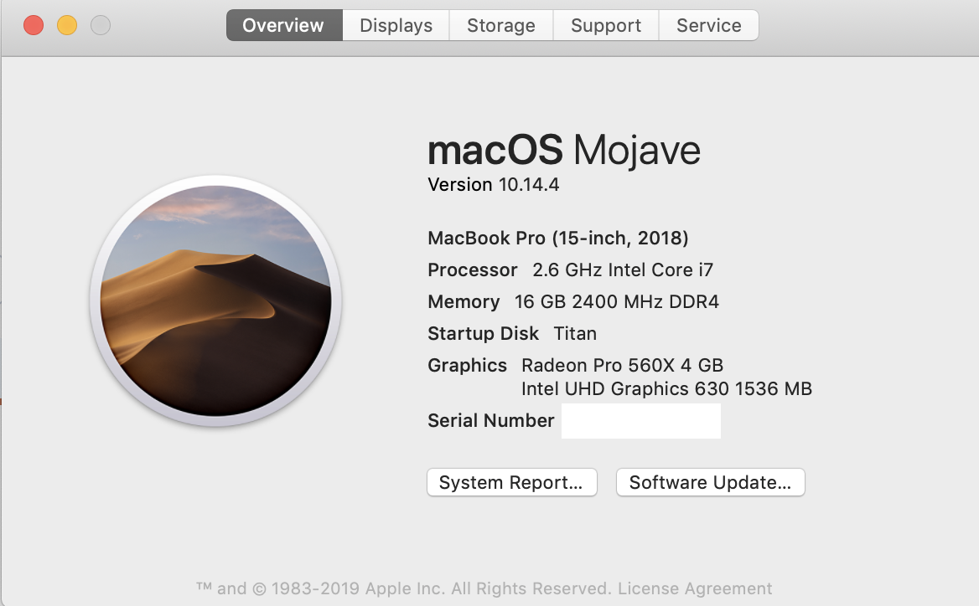Click Radeon Pro 560X 4 GB text

pos(622,365)
